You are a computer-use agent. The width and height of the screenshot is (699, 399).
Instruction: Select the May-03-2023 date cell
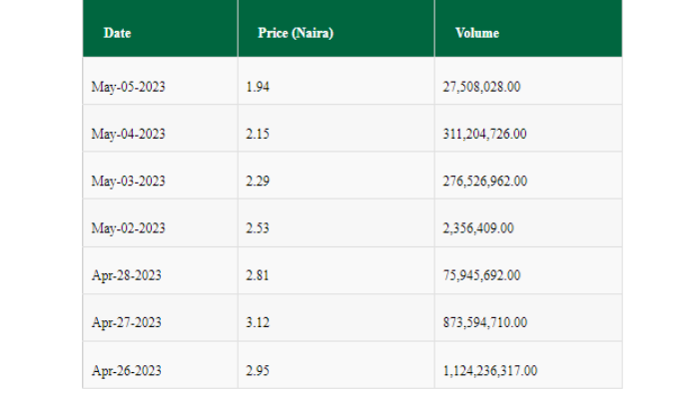click(128, 182)
